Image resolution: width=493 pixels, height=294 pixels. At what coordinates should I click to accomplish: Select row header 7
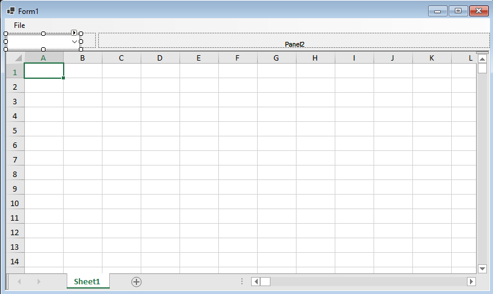tap(15, 159)
